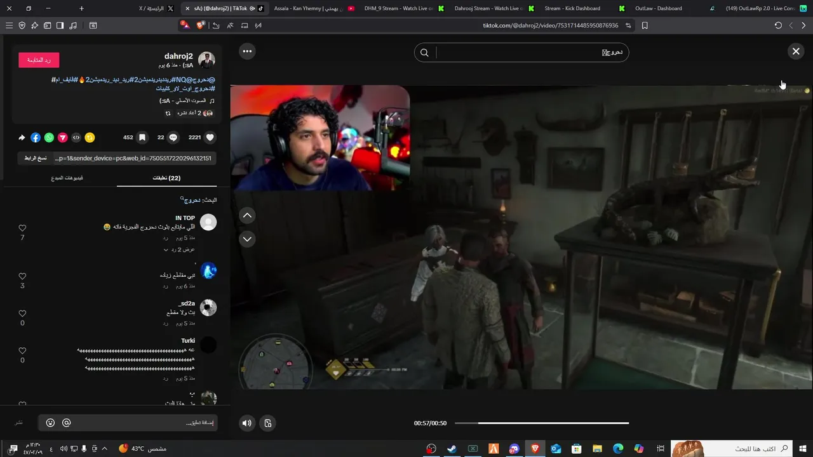Switch to the Assala - Kan Yhemny YouTube tab
The image size is (813, 457).
tap(313, 8)
